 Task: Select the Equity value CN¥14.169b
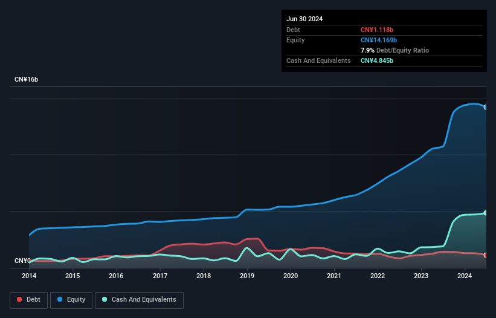(x=379, y=40)
